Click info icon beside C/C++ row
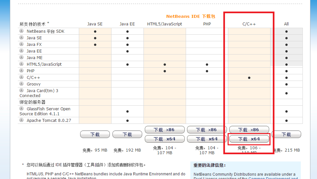Image resolution: width=317 pixels, height=179 pixels. pos(21,77)
